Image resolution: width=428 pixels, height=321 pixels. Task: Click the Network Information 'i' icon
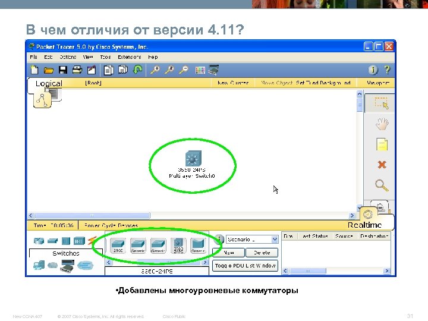373,70
